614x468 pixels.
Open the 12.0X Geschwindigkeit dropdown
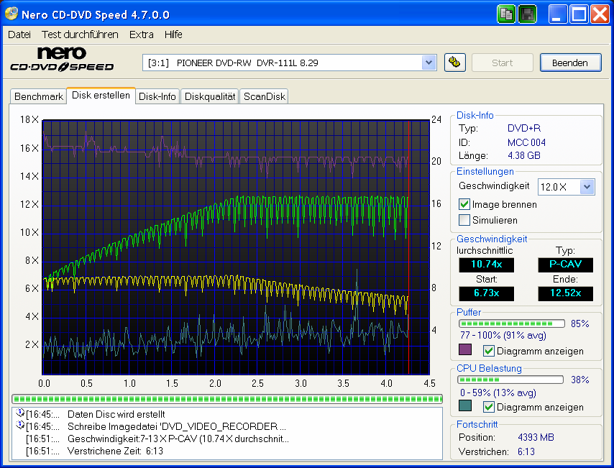588,187
